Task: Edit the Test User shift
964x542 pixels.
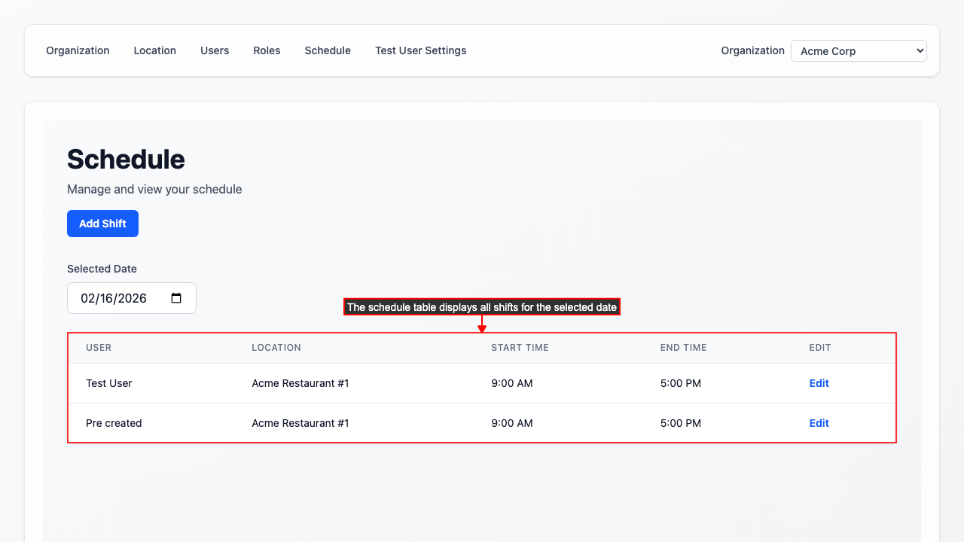Action: (819, 383)
